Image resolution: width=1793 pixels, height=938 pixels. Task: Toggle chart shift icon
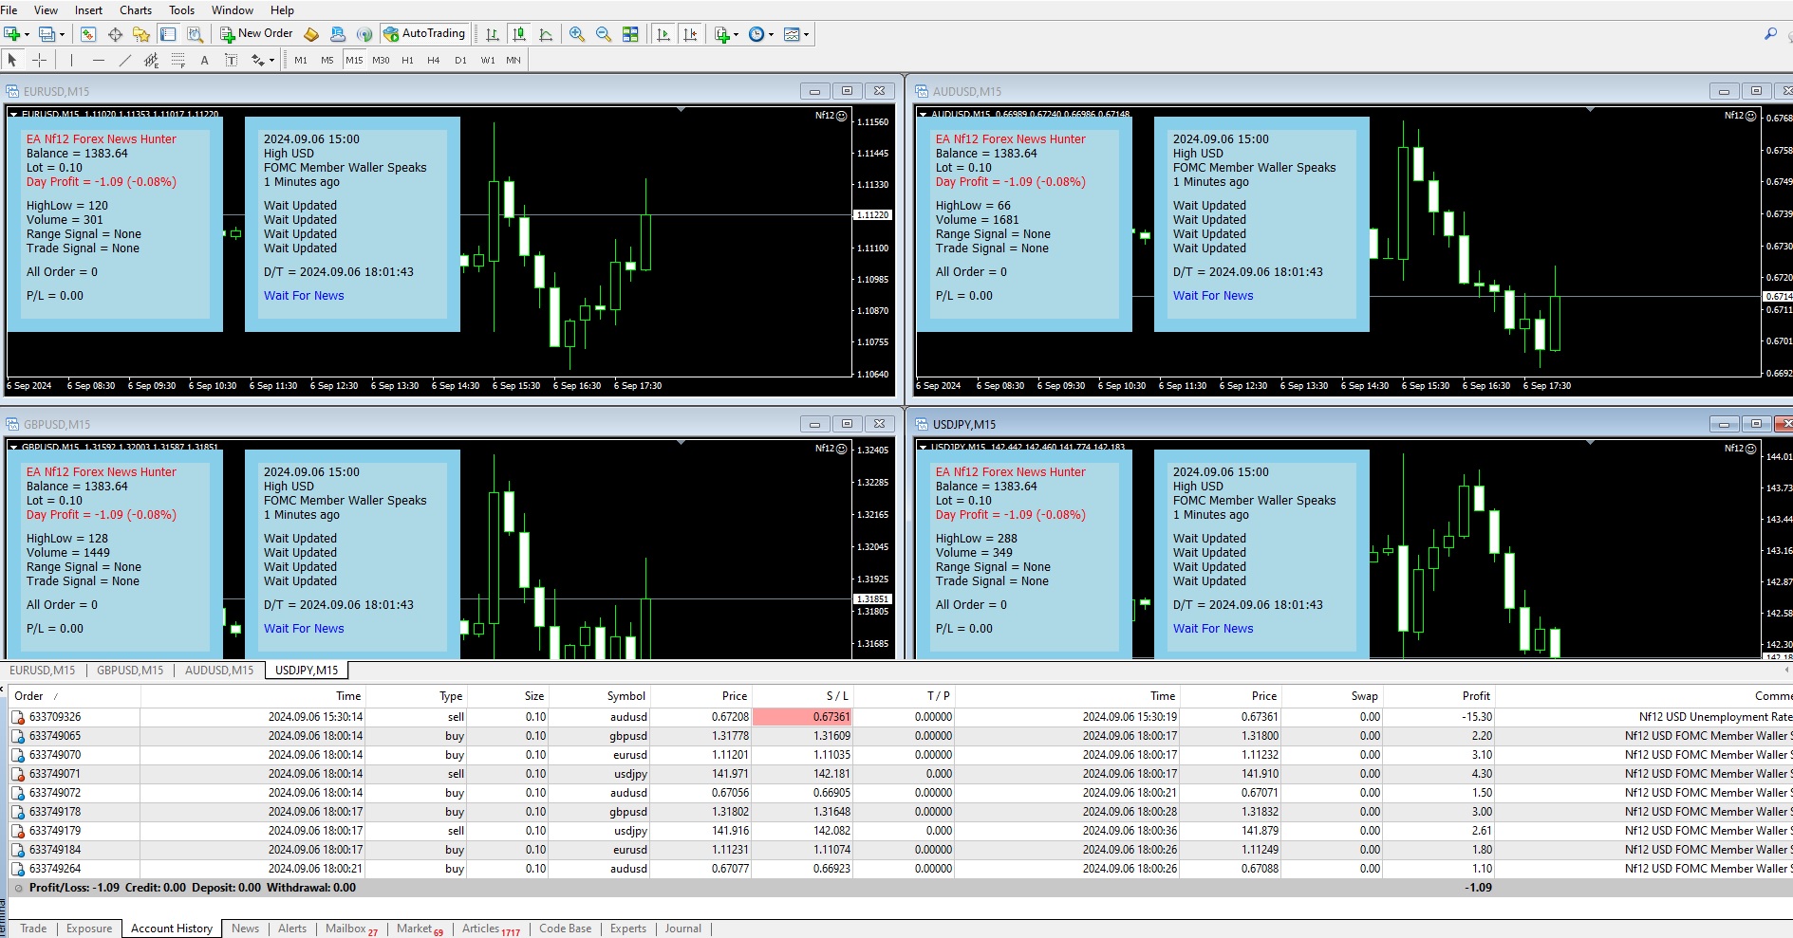pyautogui.click(x=690, y=34)
